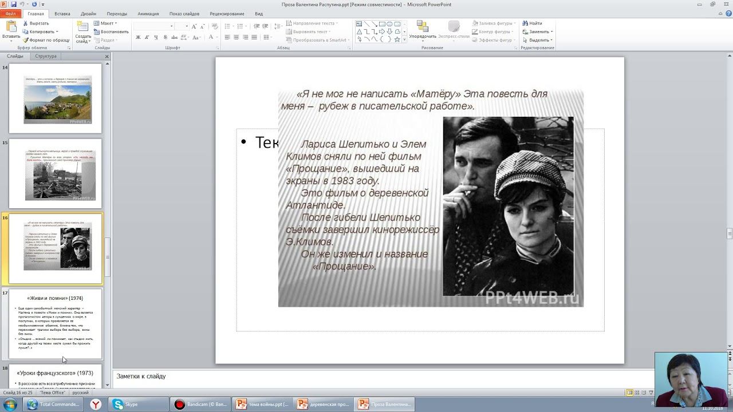Open Total Commander from the taskbar
733x412 pixels.
(x=54, y=405)
